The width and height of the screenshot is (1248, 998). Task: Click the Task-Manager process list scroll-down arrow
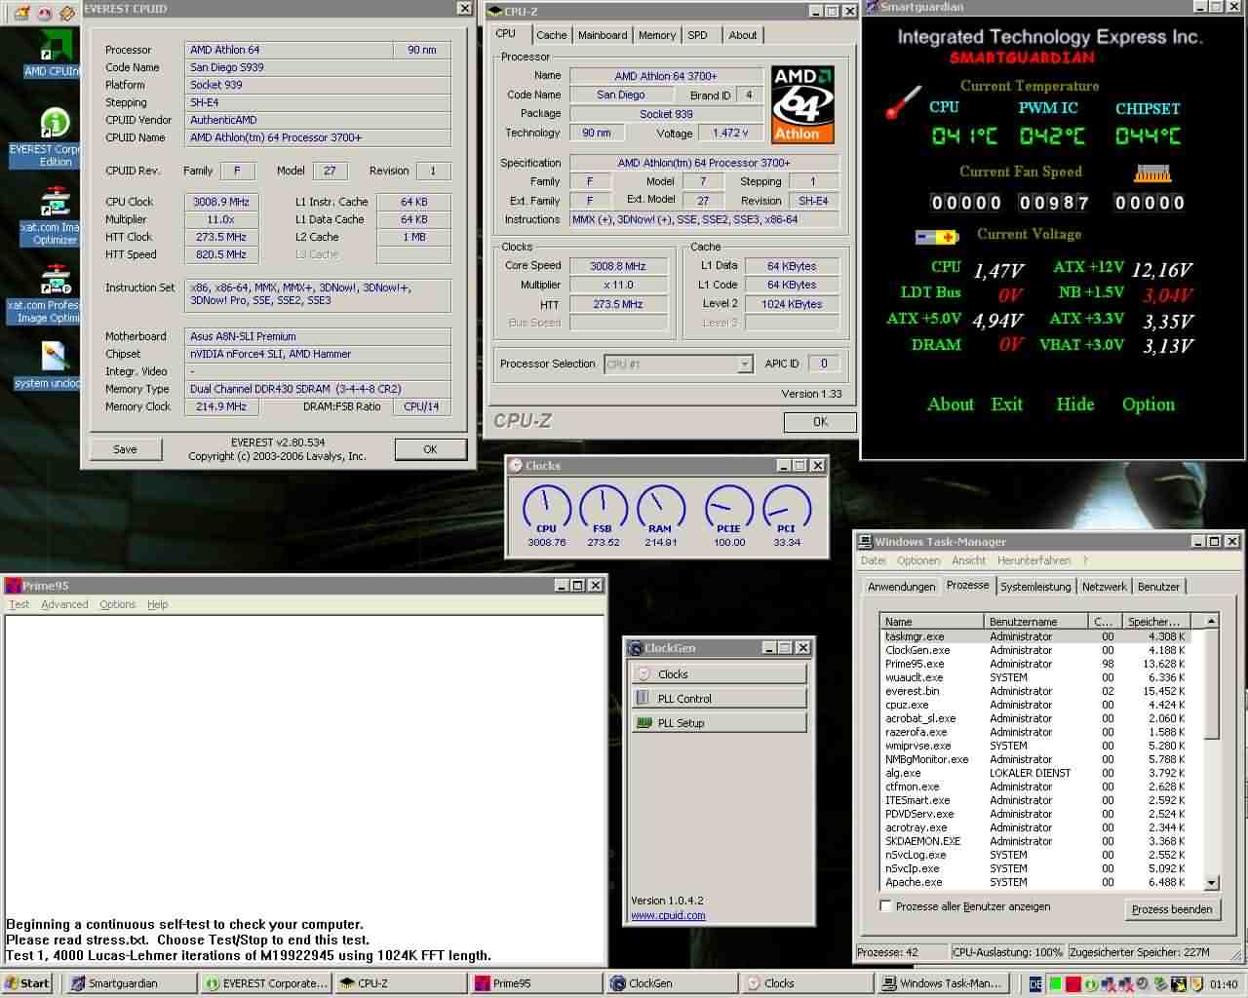[1212, 883]
